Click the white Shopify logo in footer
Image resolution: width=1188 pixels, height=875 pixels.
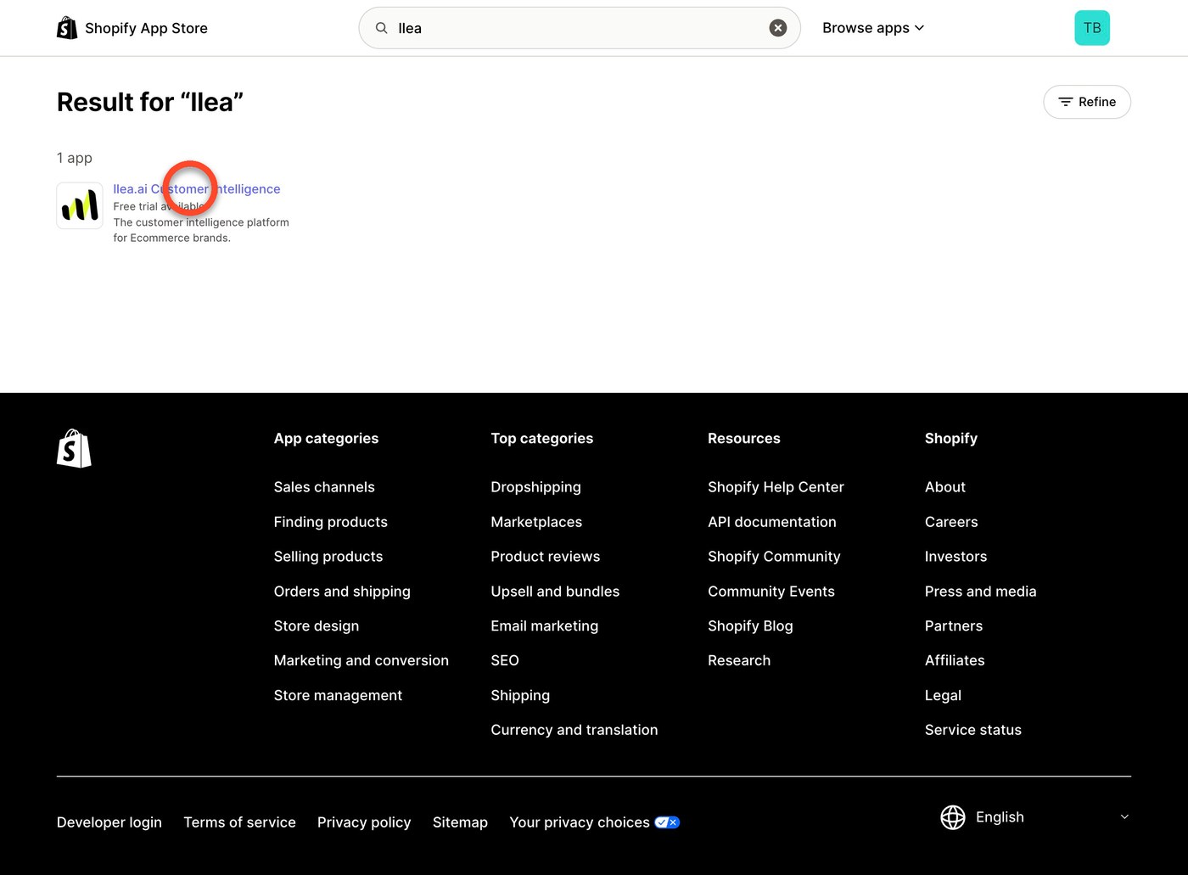(x=74, y=448)
